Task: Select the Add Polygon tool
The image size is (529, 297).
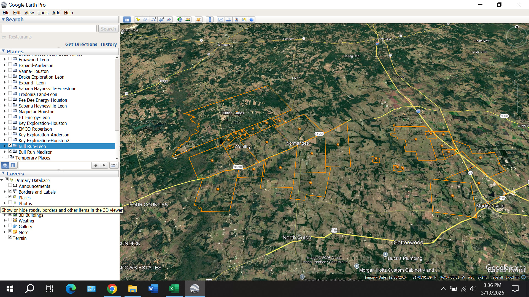Action: 146,20
